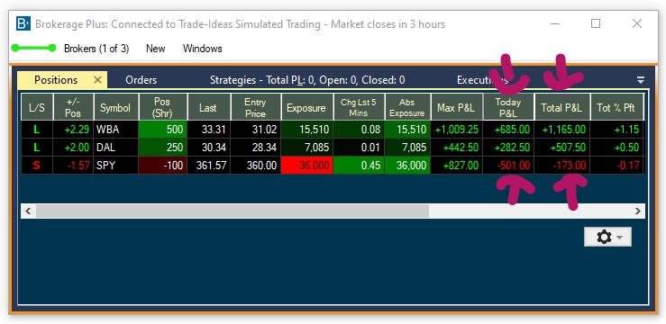Click the Symbol column header

(115, 107)
